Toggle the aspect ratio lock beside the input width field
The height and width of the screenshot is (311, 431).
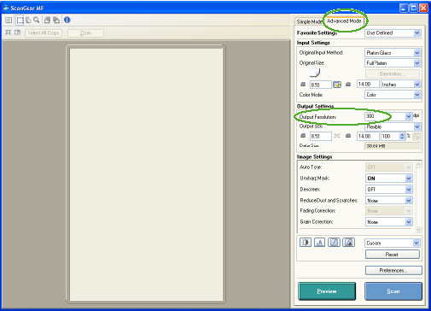click(x=337, y=85)
